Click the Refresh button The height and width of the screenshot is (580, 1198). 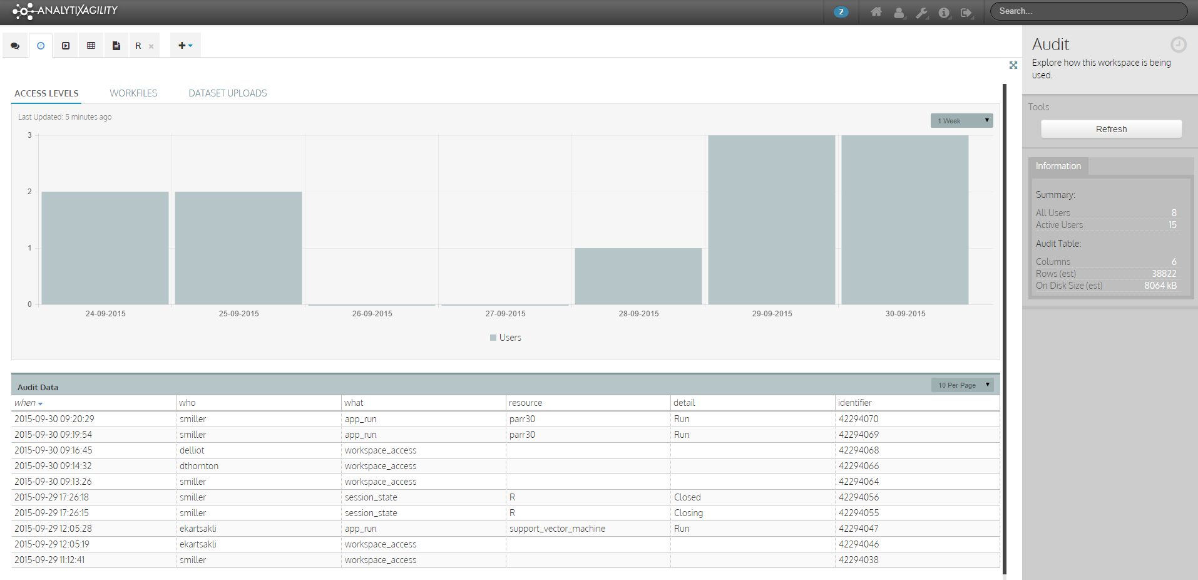tap(1111, 129)
